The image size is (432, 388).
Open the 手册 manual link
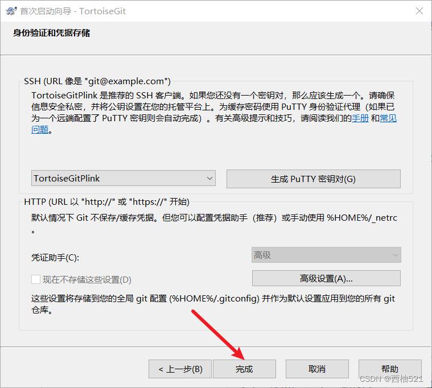(360, 118)
